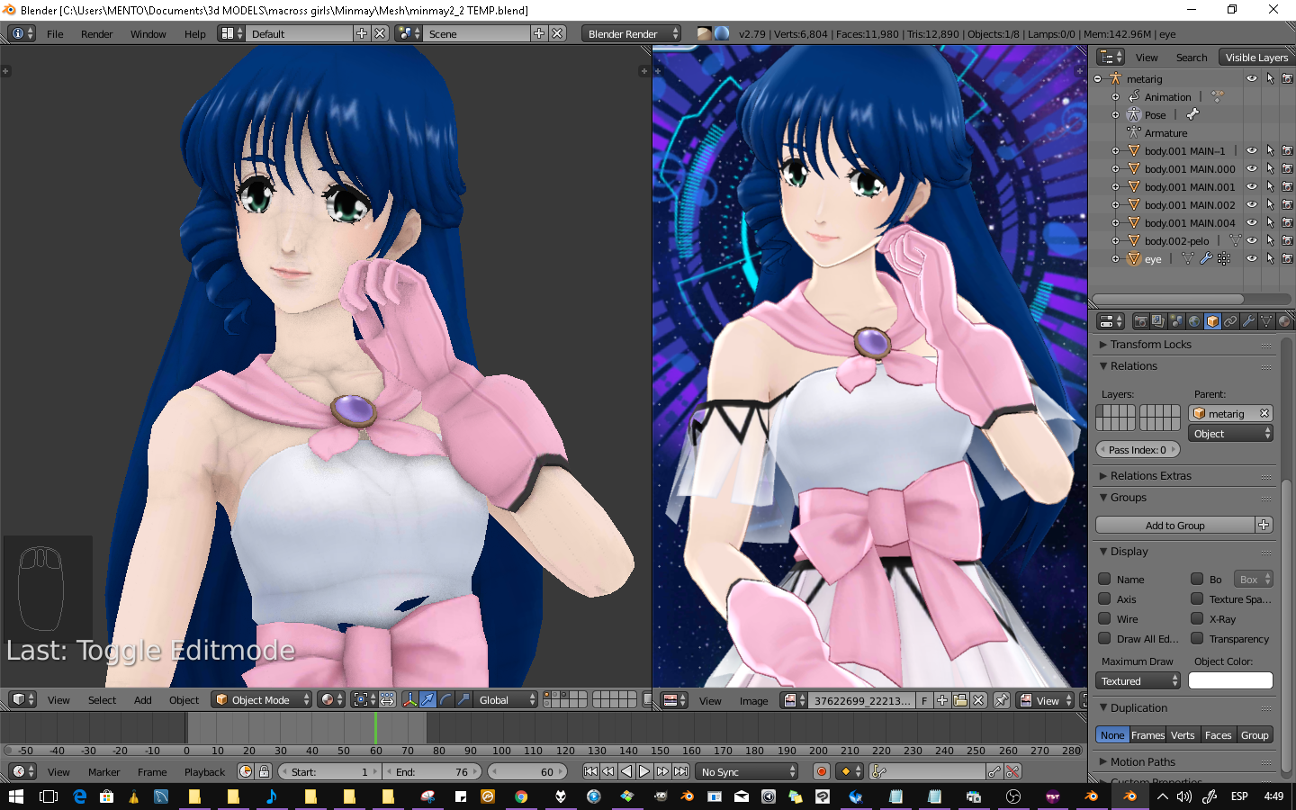Expand the Transform Locks panel
Viewport: 1296px width, 810px height.
coord(1150,344)
